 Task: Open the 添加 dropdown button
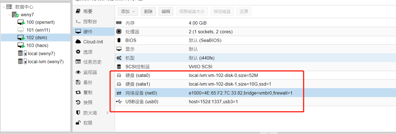tap(128, 11)
